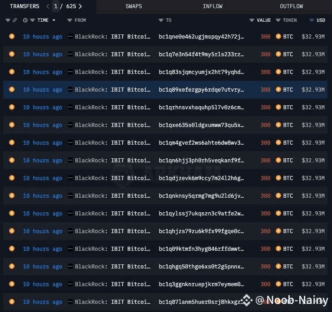Viewport: 332px width, 312px height.
Task: Click BTC token icon in bc1qylssj7 row
Action: (278, 214)
